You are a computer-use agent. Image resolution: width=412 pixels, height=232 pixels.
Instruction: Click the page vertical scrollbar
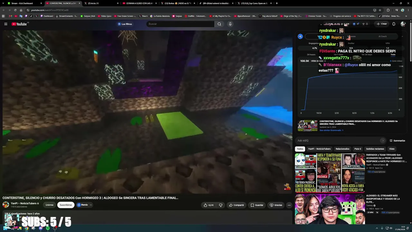coord(411,42)
